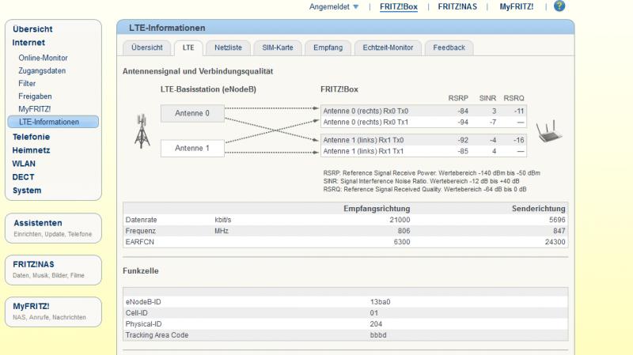Image resolution: width=633 pixels, height=355 pixels.
Task: Open Zugangsdaten in the sidebar
Action: [x=42, y=70]
